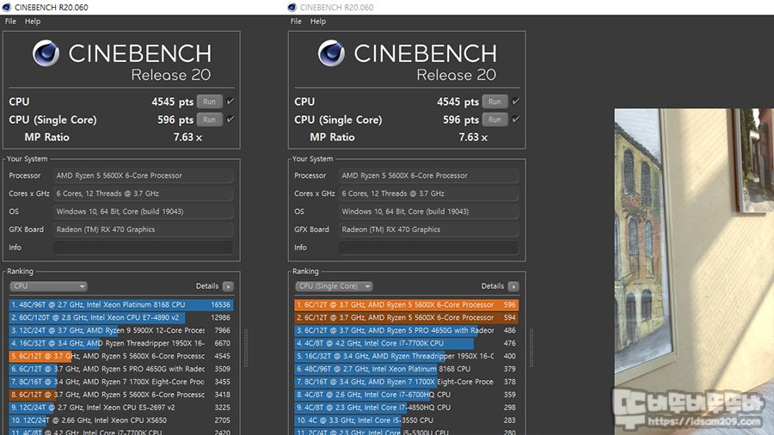The width and height of the screenshot is (774, 435).
Task: Click the OS field in the right window
Action: 428,211
